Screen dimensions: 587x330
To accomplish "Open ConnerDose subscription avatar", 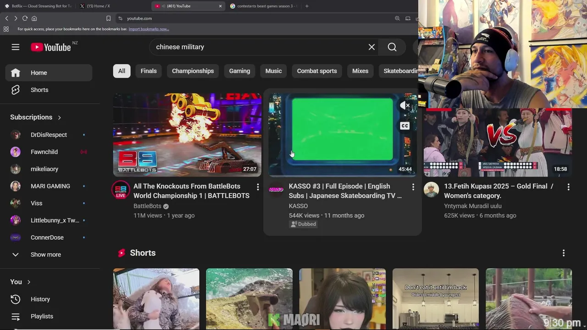I will (x=16, y=237).
